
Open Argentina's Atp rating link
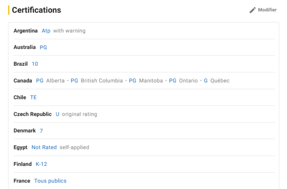point(46,31)
